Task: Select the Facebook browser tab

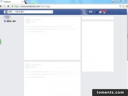Action: coord(12,2)
